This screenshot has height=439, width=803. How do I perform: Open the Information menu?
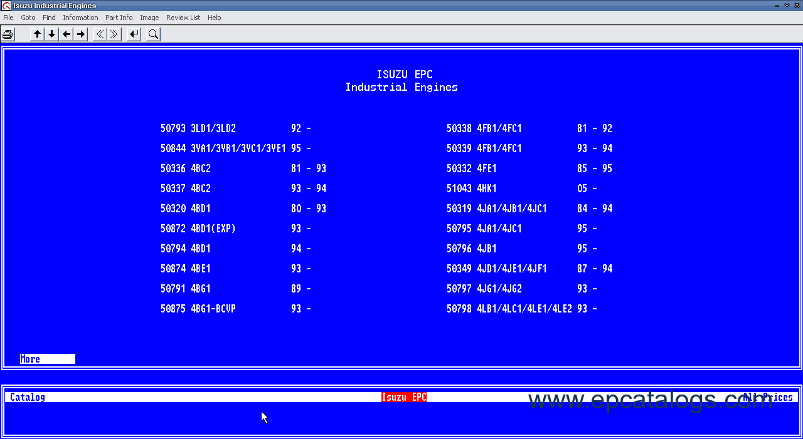[80, 18]
